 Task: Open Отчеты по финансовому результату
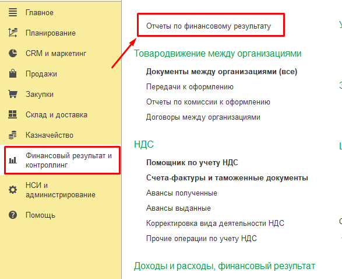tap(209, 26)
